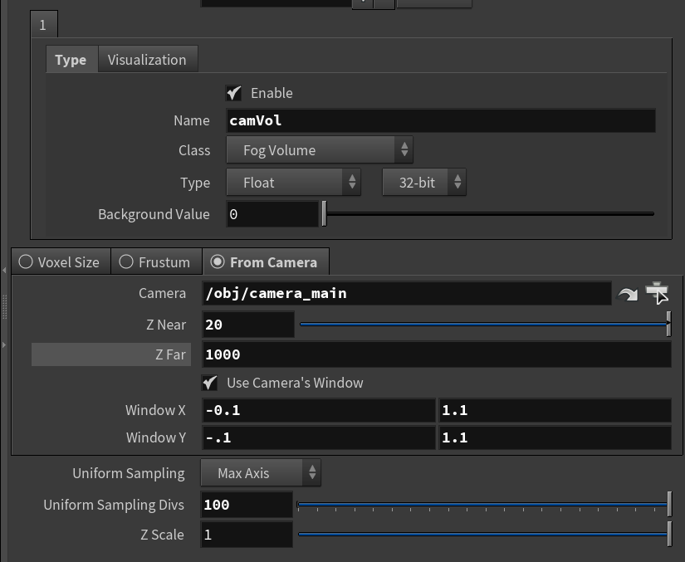Toggle the Enable checkbox

tap(234, 93)
